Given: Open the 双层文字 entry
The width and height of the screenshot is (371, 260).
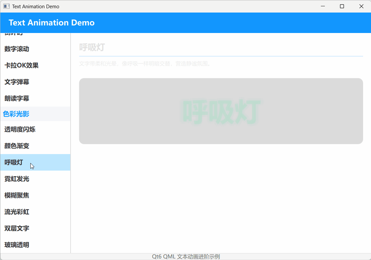Looking at the screenshot, I should pyautogui.click(x=35, y=228).
